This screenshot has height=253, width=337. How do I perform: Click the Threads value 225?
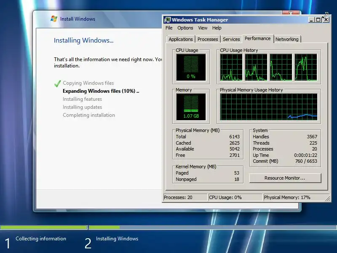(313, 143)
